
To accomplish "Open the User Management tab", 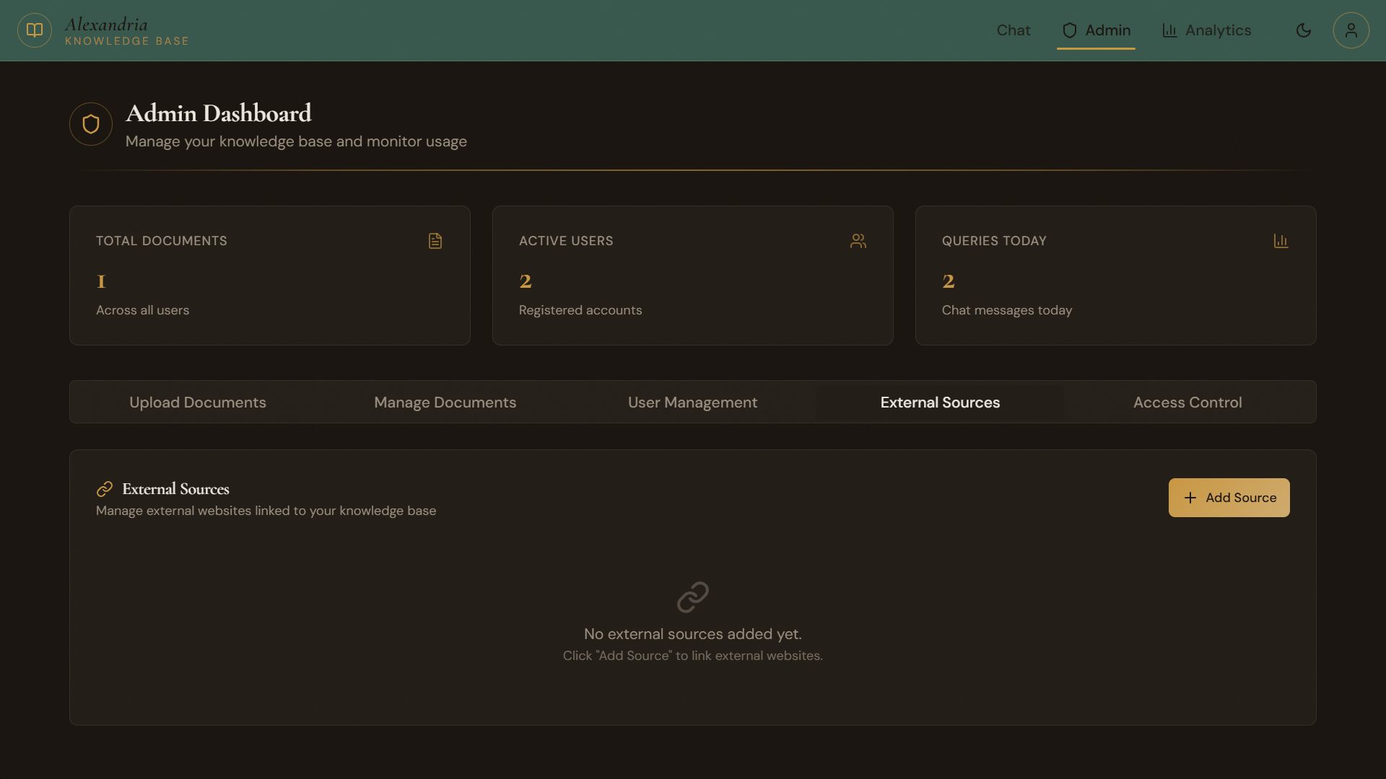I will pyautogui.click(x=692, y=402).
